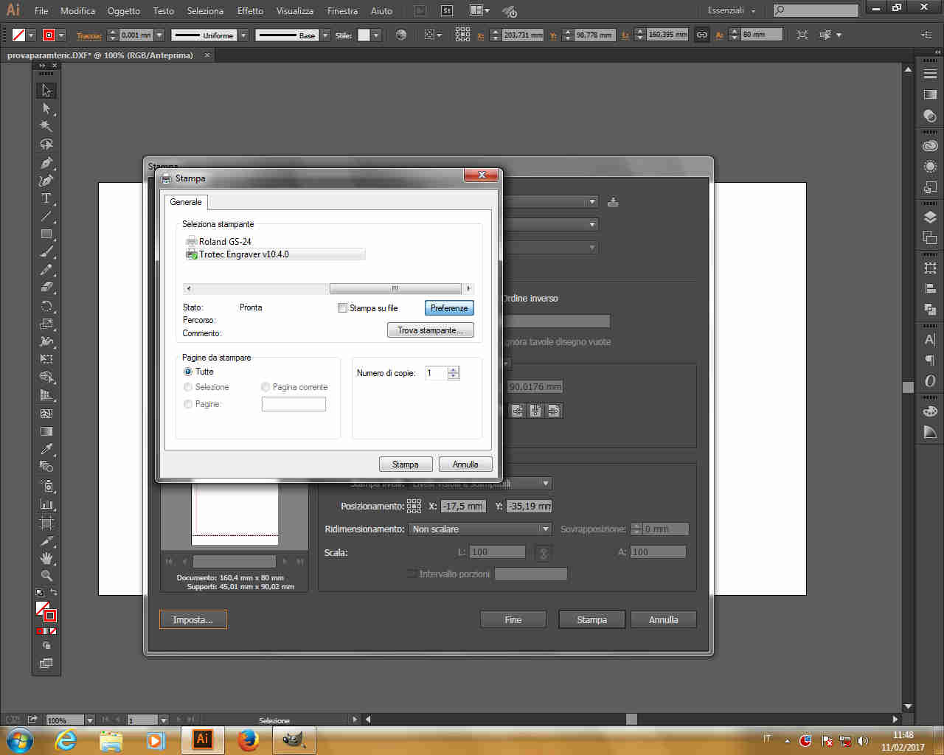The height and width of the screenshot is (755, 944).
Task: Select the Type tool
Action: (46, 198)
